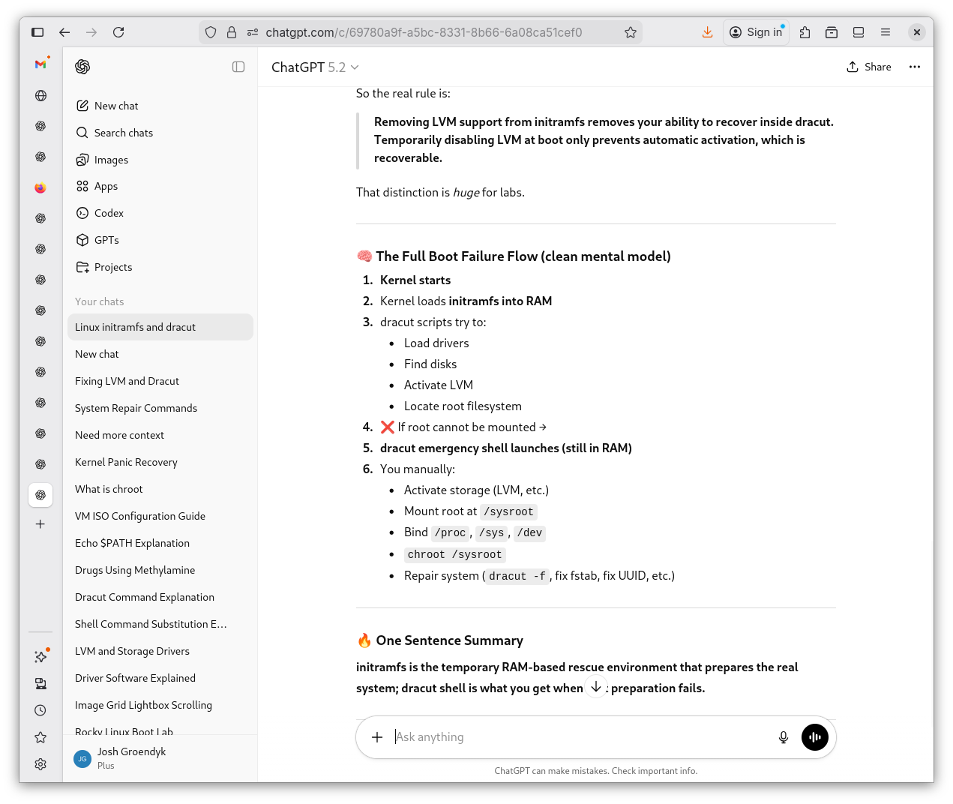Select GPTs in the sidebar
This screenshot has height=804, width=953.
106,240
